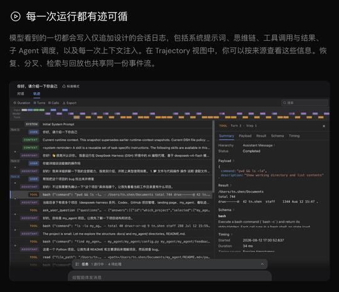Click the '34 ms' duration value
Image resolution: width=339 pixels, height=292 pixels.
click(x=247, y=246)
